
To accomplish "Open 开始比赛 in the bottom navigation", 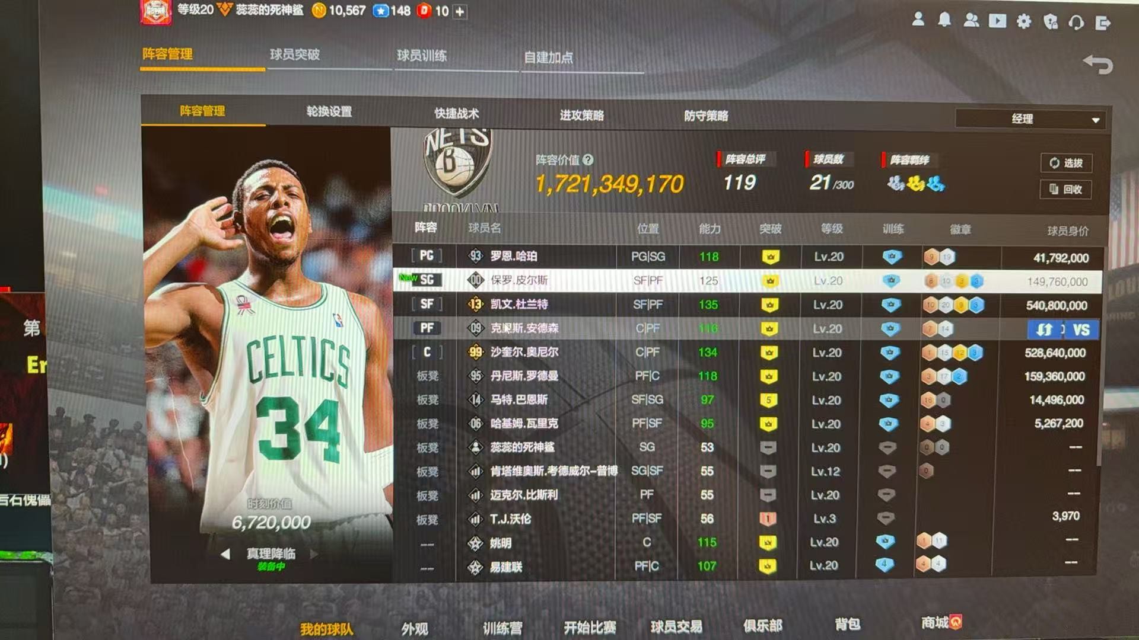I will pos(590,627).
